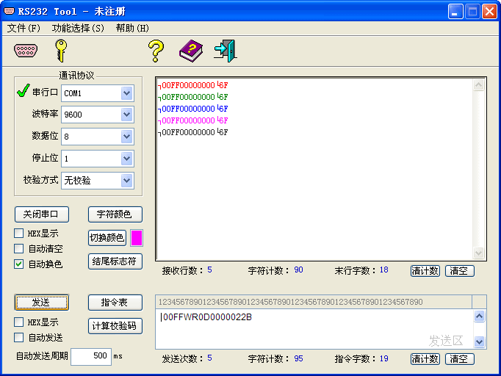Click the send area 清计数 button
The image size is (501, 376).
(425, 359)
